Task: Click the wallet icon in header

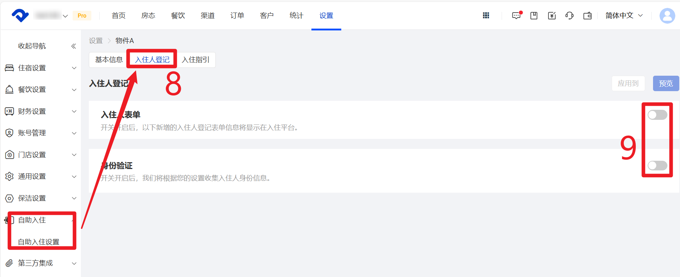Action: pos(587,15)
